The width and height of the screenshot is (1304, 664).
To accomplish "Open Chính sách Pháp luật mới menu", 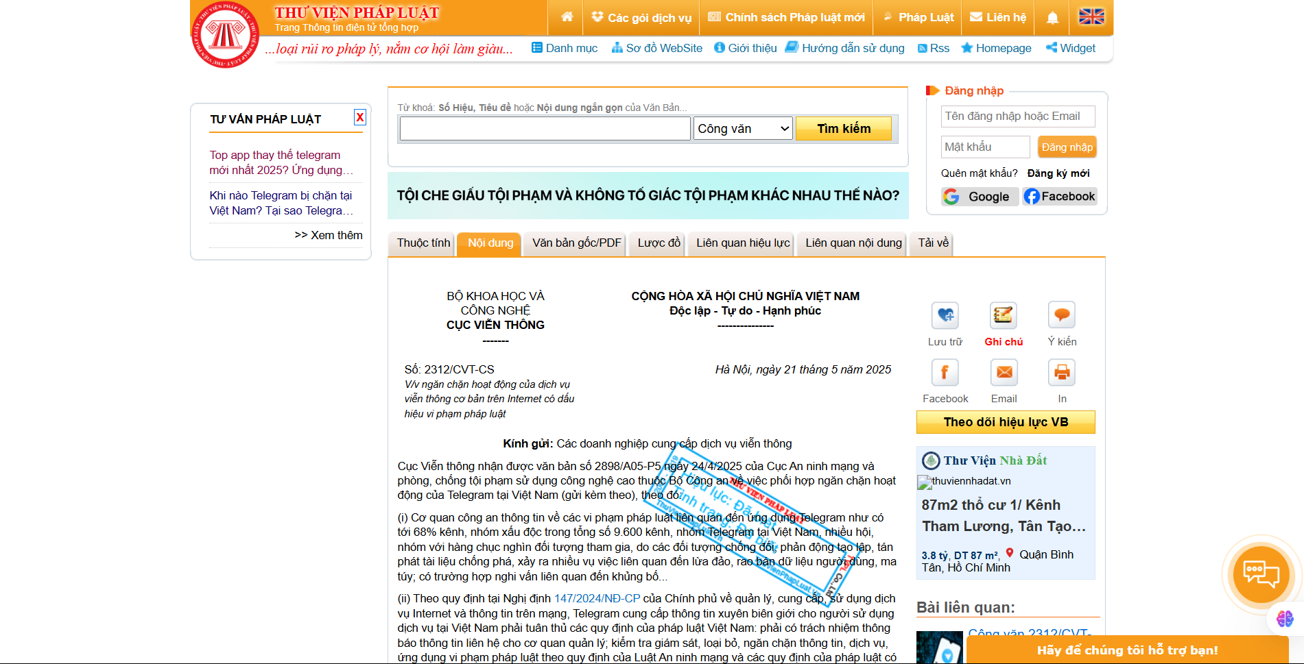I will (786, 18).
